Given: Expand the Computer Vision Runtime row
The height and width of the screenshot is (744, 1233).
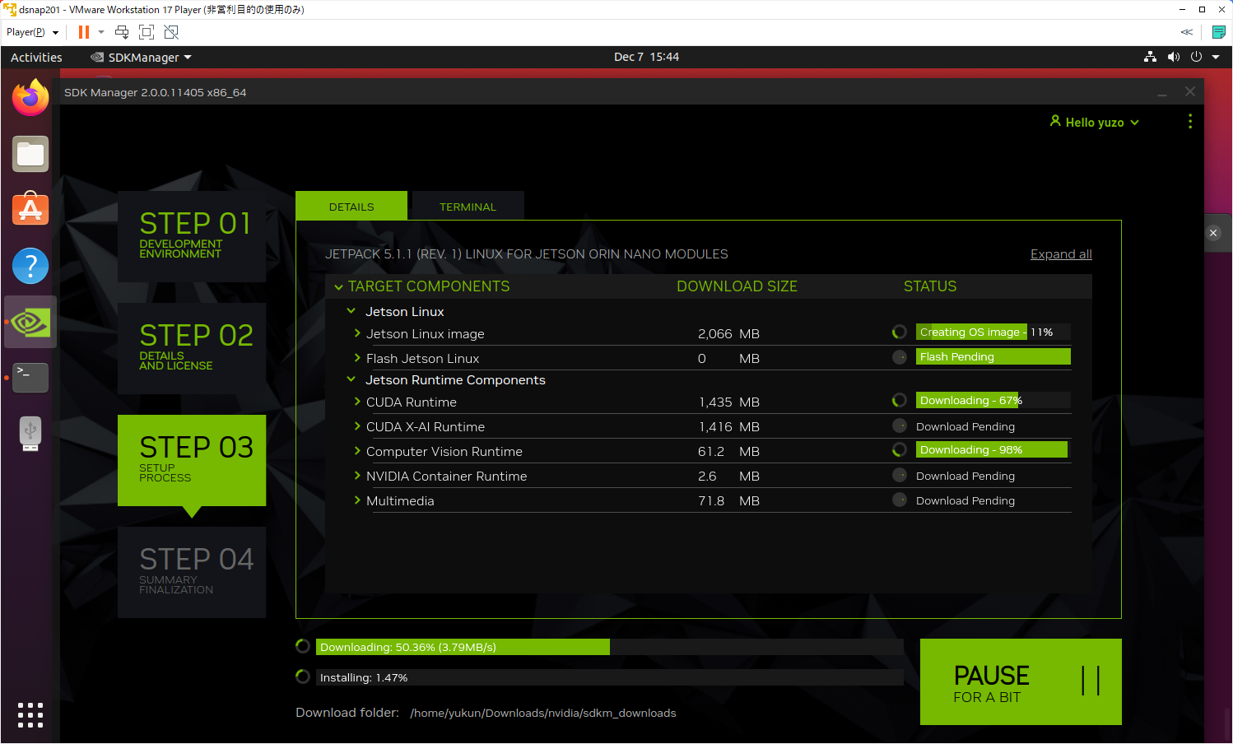Looking at the screenshot, I should 357,451.
